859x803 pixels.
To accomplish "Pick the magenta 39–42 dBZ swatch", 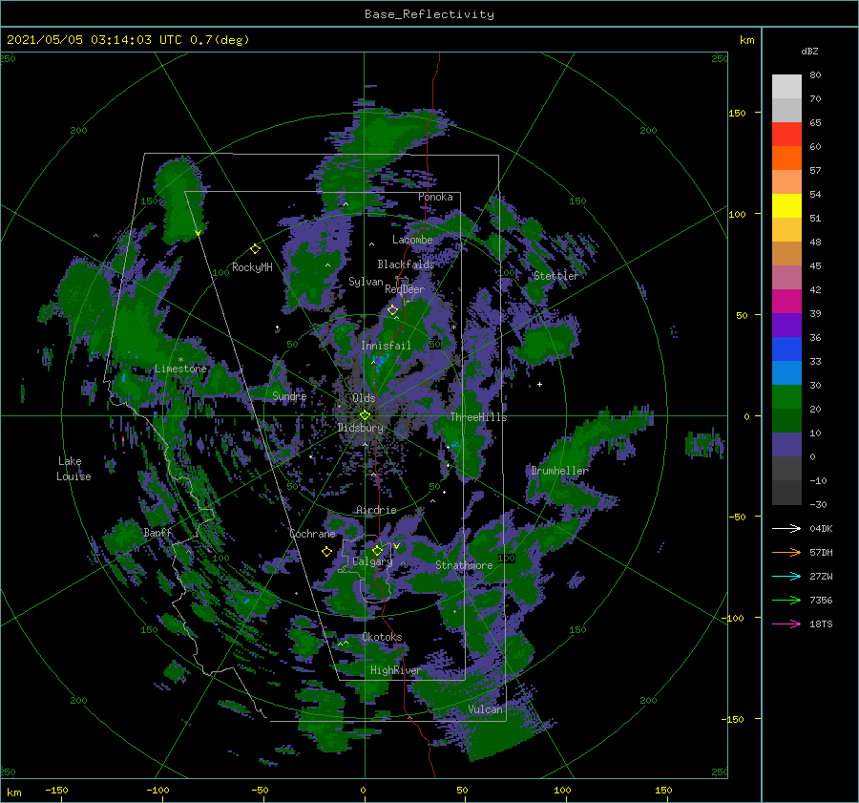I will click(x=786, y=302).
